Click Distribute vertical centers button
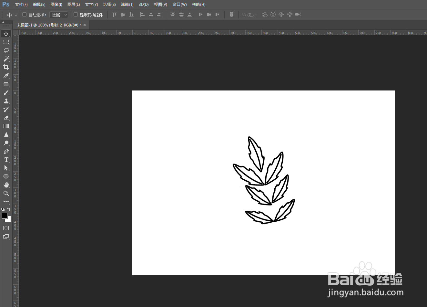Viewport: 427px width, 307px height. point(181,15)
